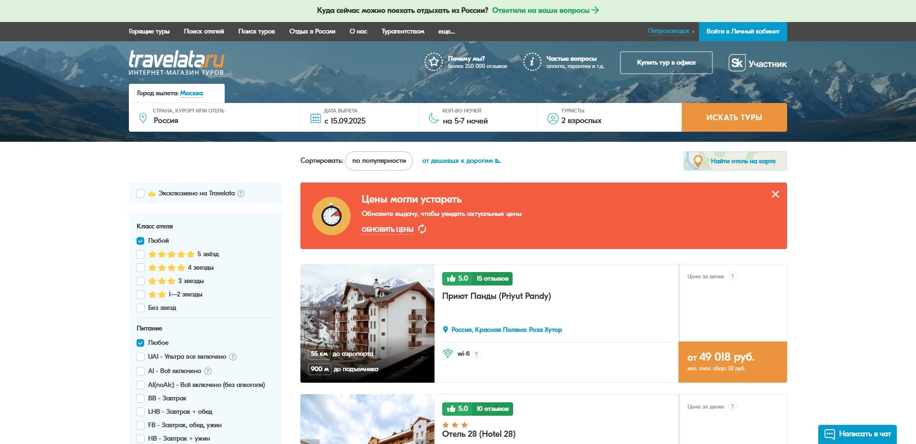Enable the '5 звёзд' hotel class checkbox

click(140, 254)
